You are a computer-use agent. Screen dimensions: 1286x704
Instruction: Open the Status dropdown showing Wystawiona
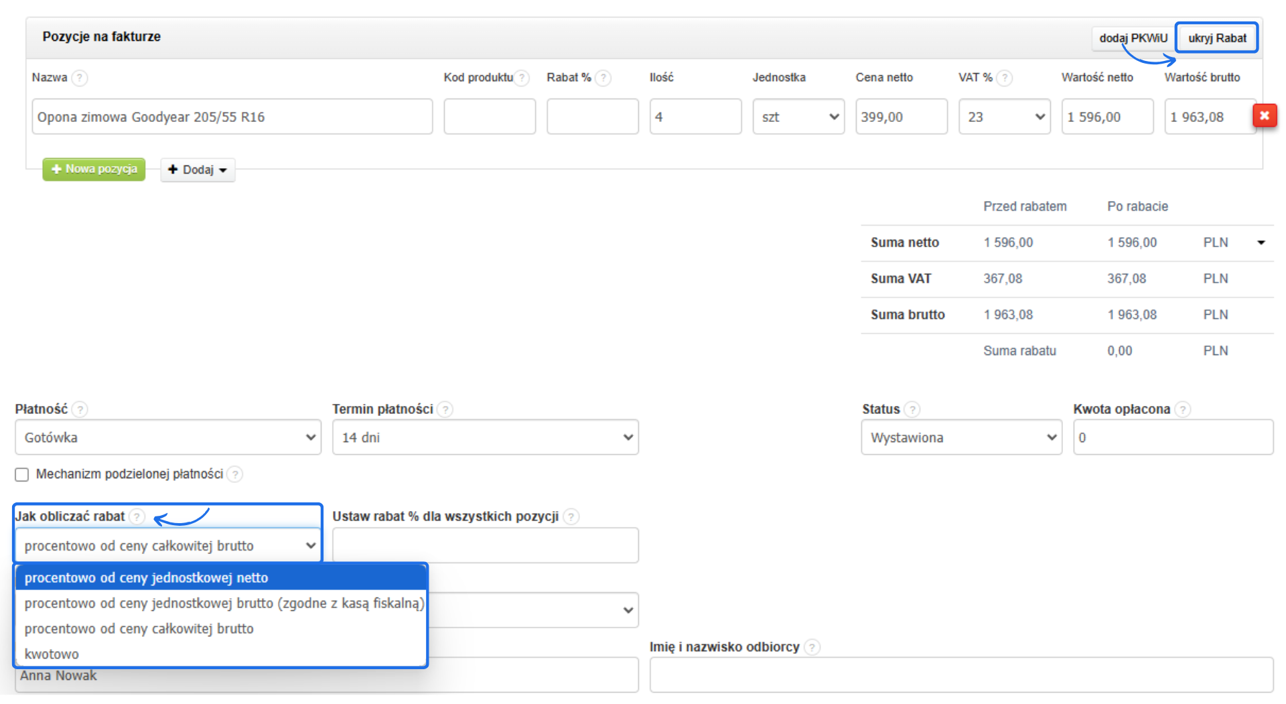click(961, 437)
